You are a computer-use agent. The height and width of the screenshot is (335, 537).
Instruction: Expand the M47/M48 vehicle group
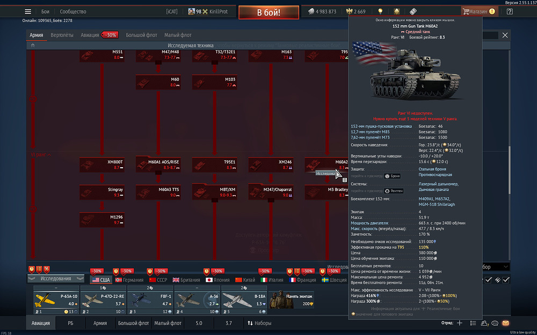[158, 55]
